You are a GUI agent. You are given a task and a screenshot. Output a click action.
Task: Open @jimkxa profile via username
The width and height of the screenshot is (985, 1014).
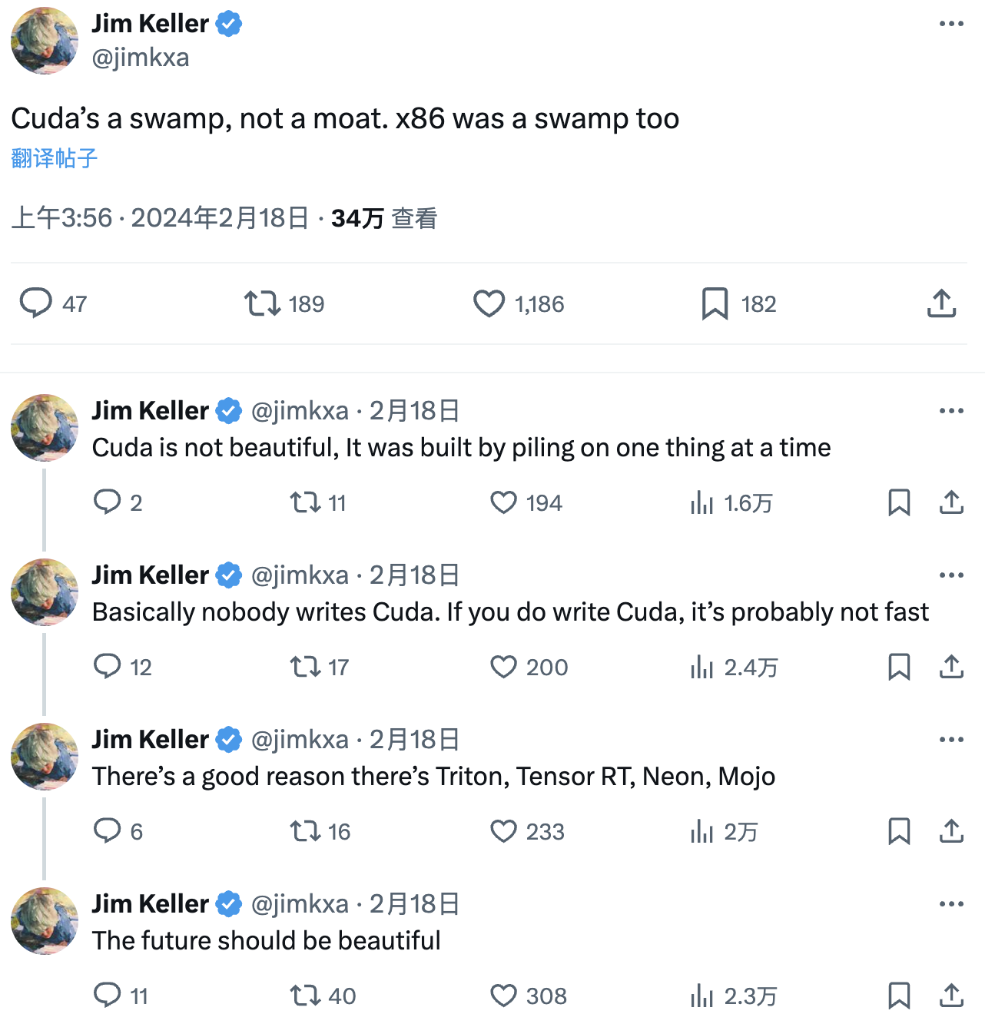click(140, 57)
